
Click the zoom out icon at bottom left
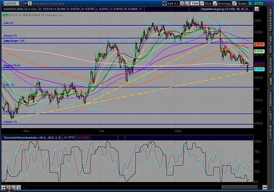pyautogui.click(x=14, y=187)
